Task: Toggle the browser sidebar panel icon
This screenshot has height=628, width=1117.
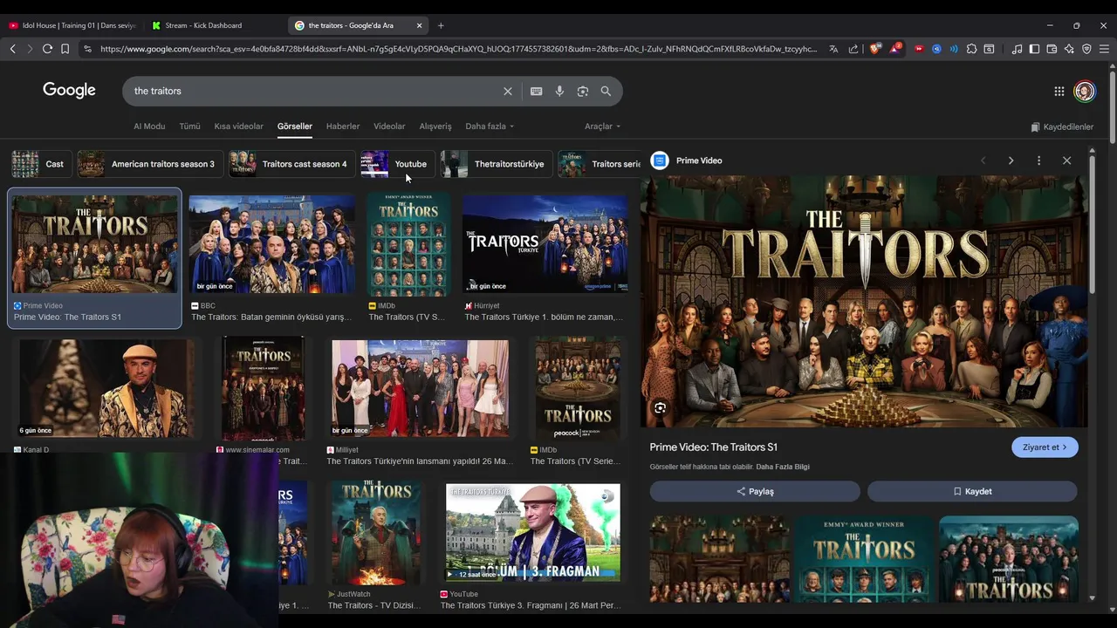Action: pyautogui.click(x=1034, y=49)
